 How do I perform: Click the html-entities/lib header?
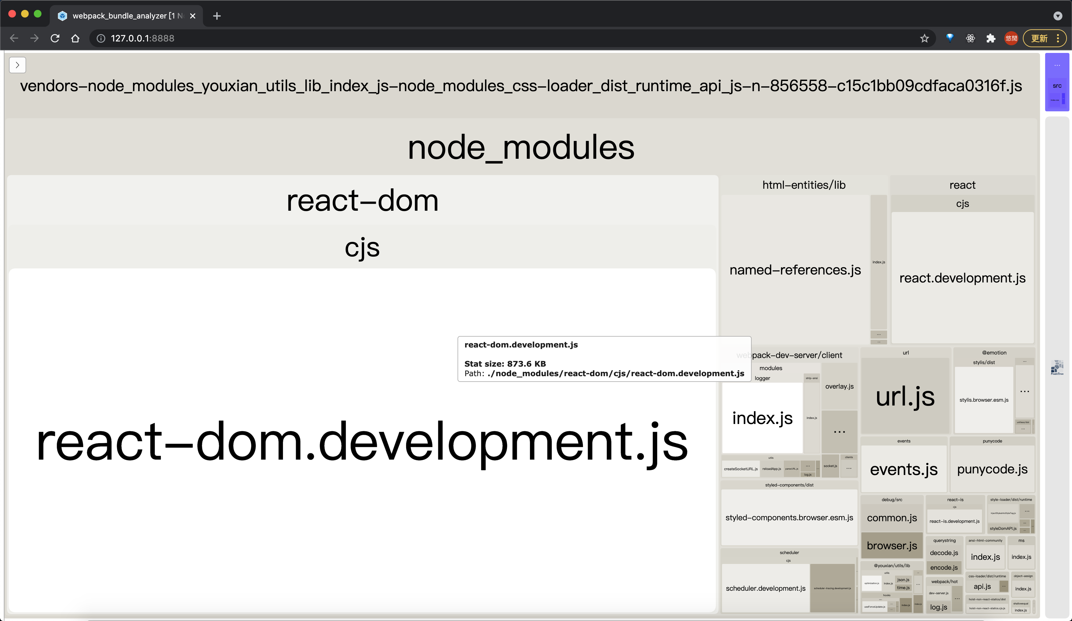coord(804,185)
